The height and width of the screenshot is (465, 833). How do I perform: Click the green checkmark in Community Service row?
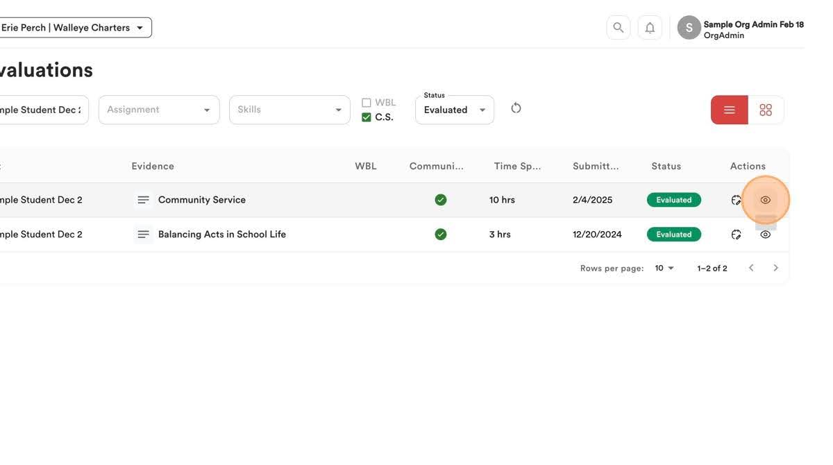point(441,200)
